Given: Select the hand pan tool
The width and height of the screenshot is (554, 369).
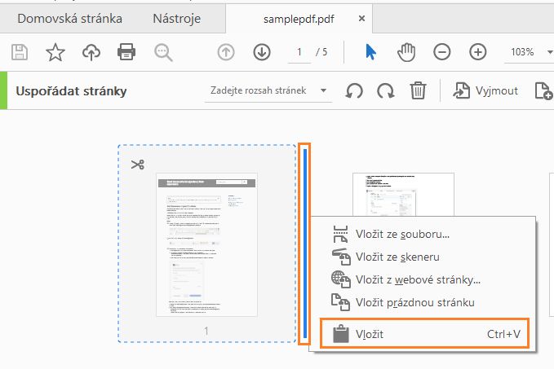Looking at the screenshot, I should [x=406, y=52].
